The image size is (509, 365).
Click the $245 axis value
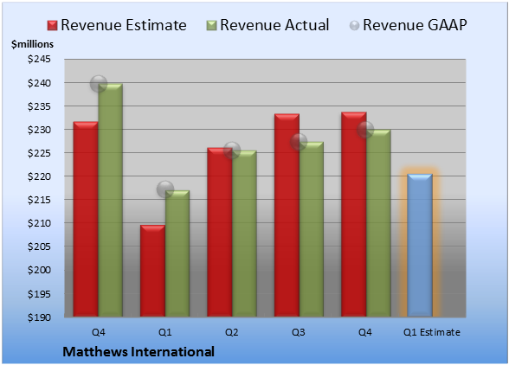click(x=39, y=59)
